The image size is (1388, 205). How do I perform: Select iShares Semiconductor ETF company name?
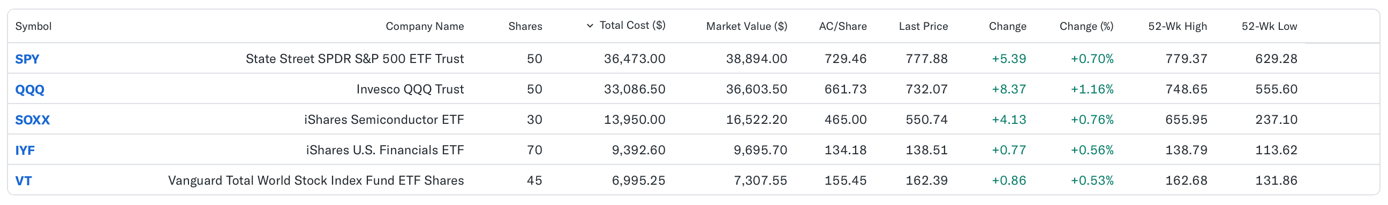tap(383, 120)
